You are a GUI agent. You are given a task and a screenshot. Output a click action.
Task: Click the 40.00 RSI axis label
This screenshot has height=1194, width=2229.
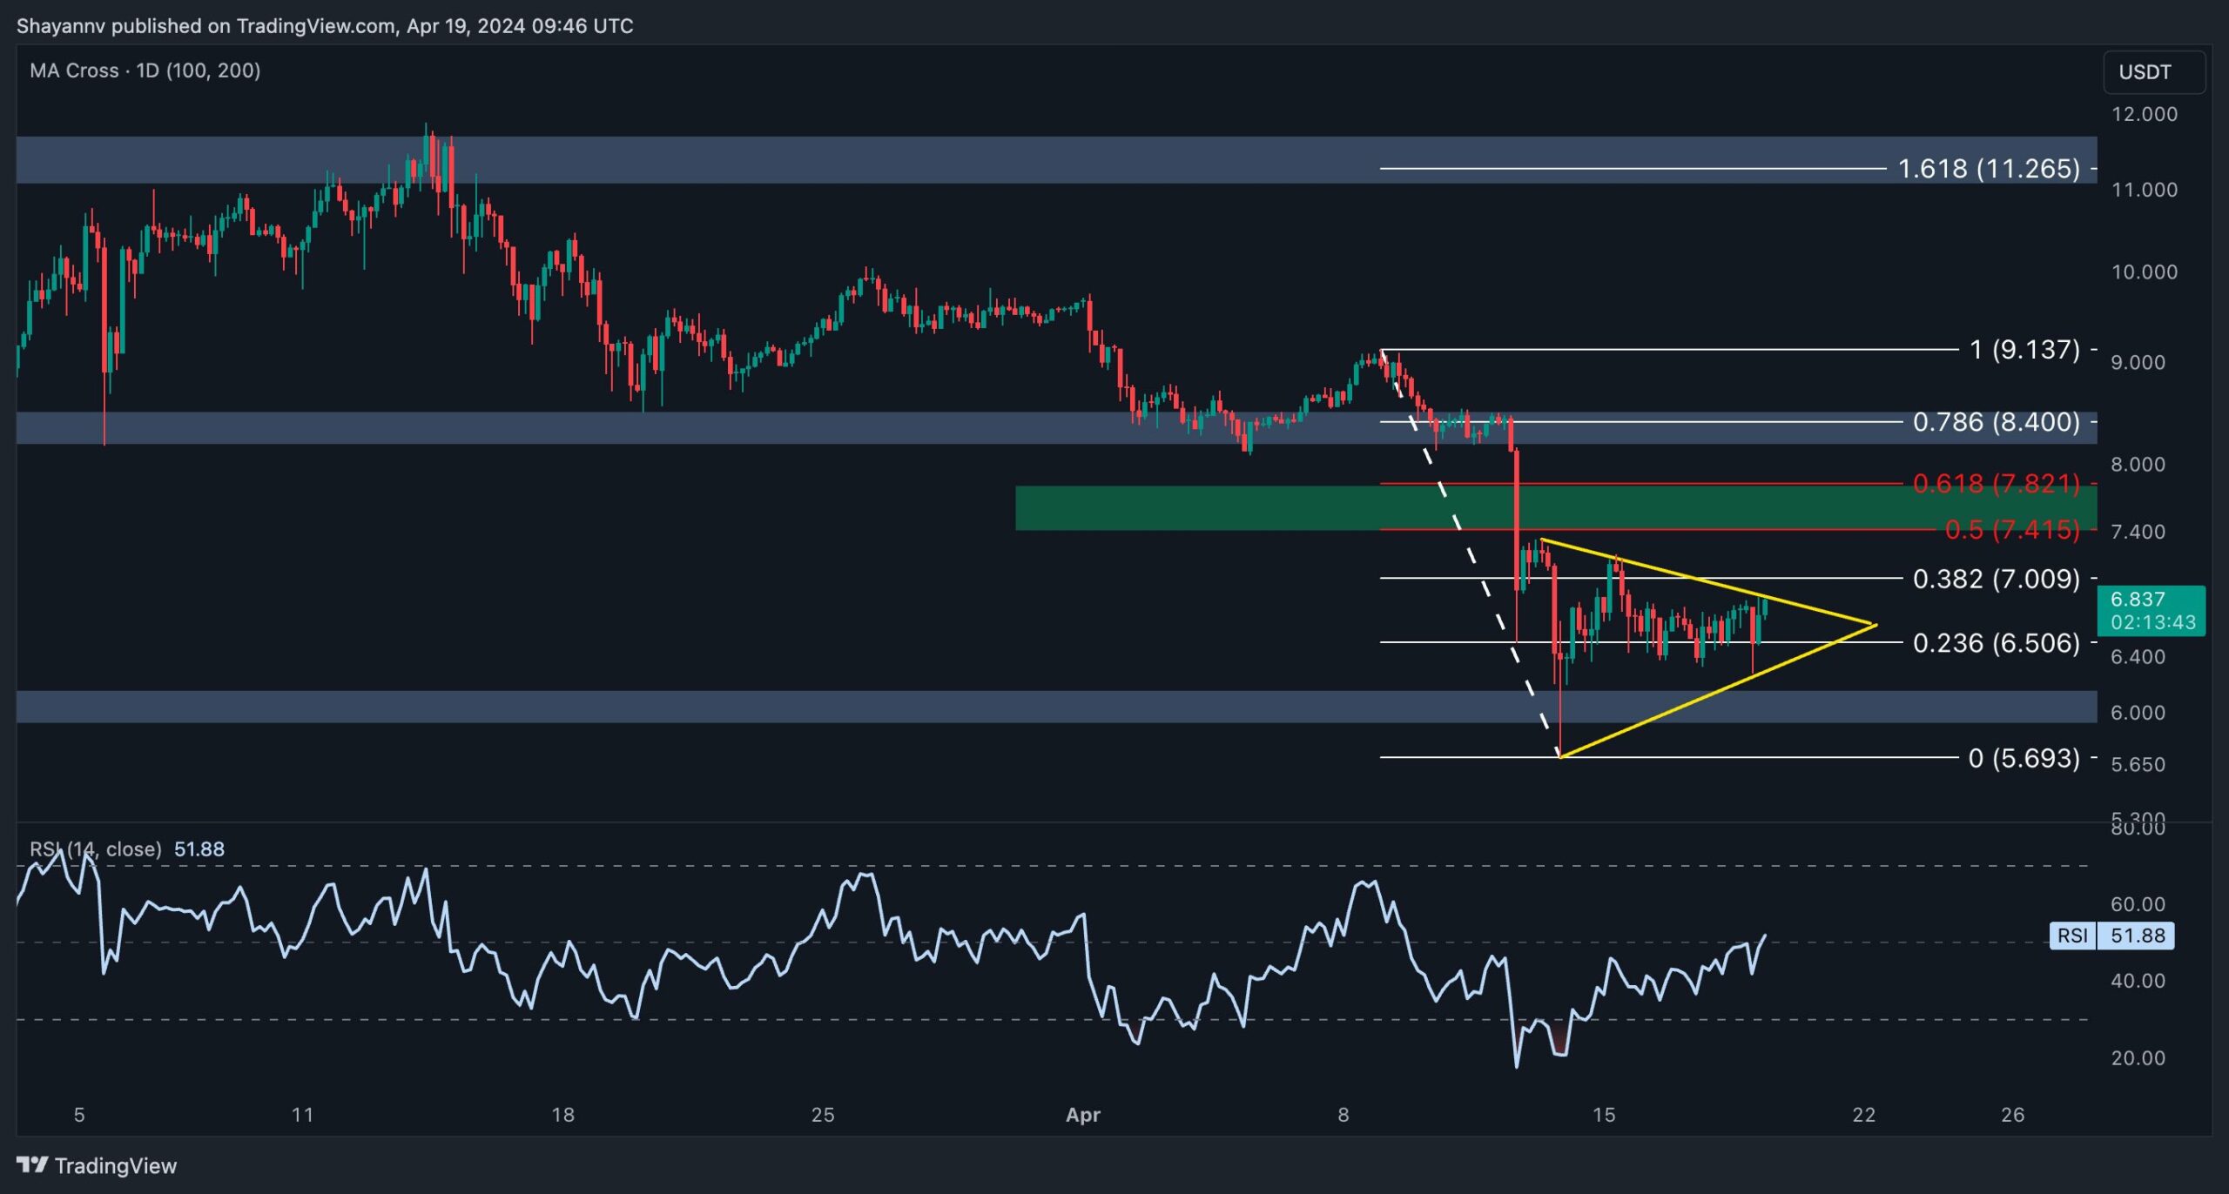pos(2138,981)
